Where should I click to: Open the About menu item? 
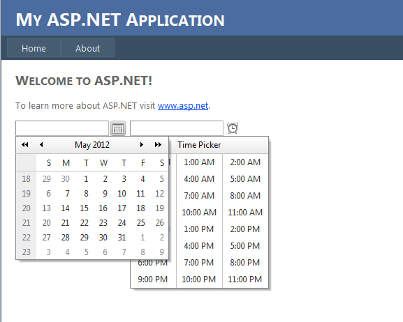point(87,48)
